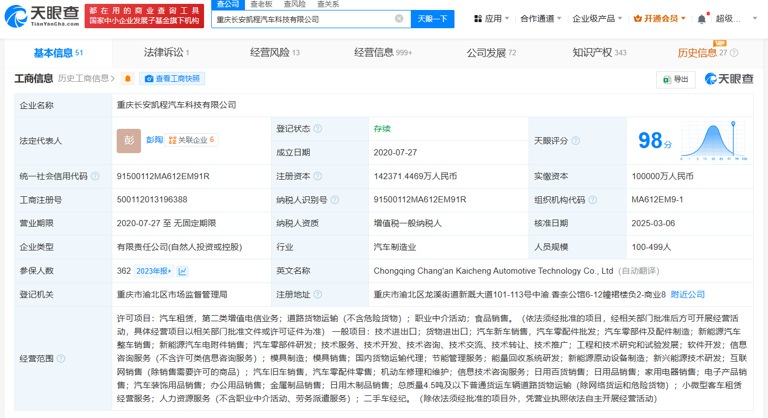
Task: Click the TianYanCha logo at top left
Action: [41, 16]
